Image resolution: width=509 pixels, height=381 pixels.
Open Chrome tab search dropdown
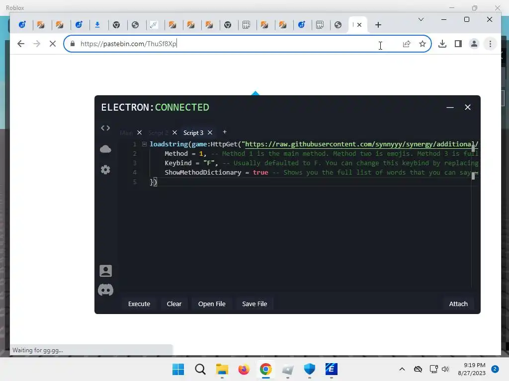coord(421,19)
